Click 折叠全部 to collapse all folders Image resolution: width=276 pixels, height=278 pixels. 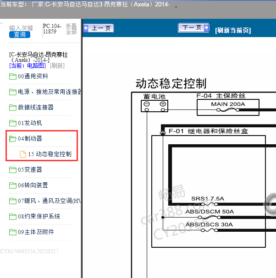pos(72,29)
